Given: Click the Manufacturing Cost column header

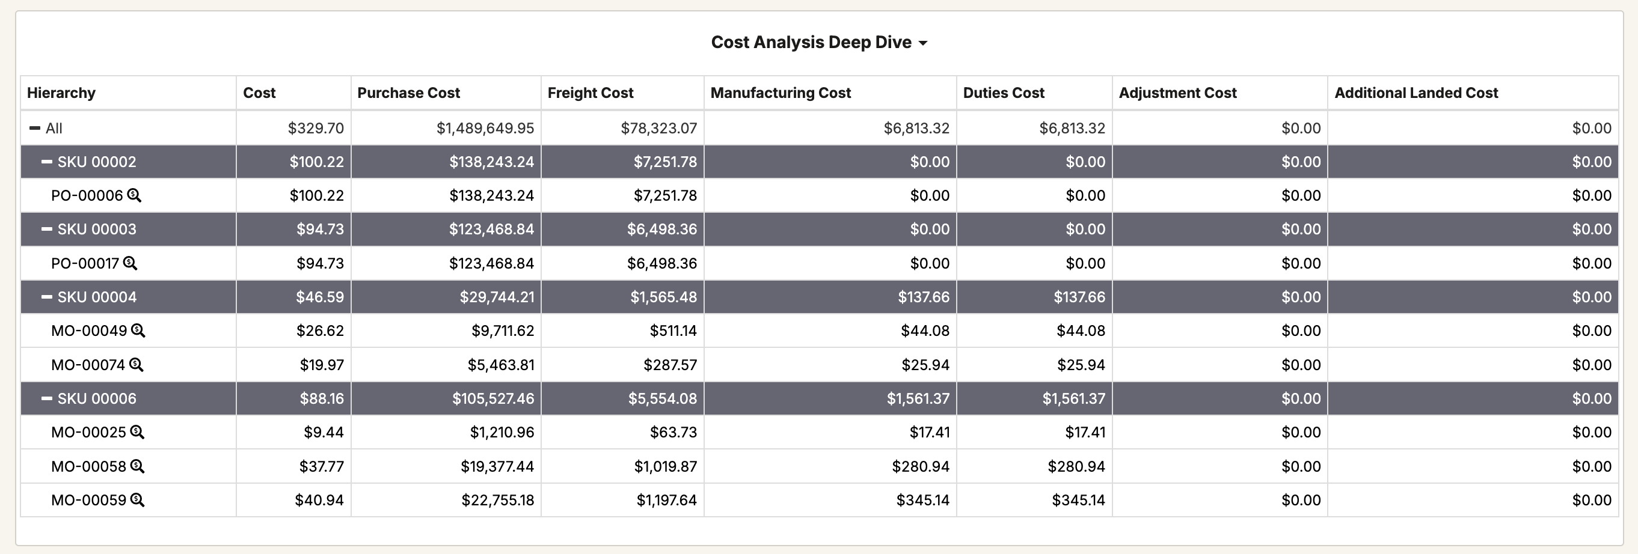Looking at the screenshot, I should pyautogui.click(x=780, y=93).
